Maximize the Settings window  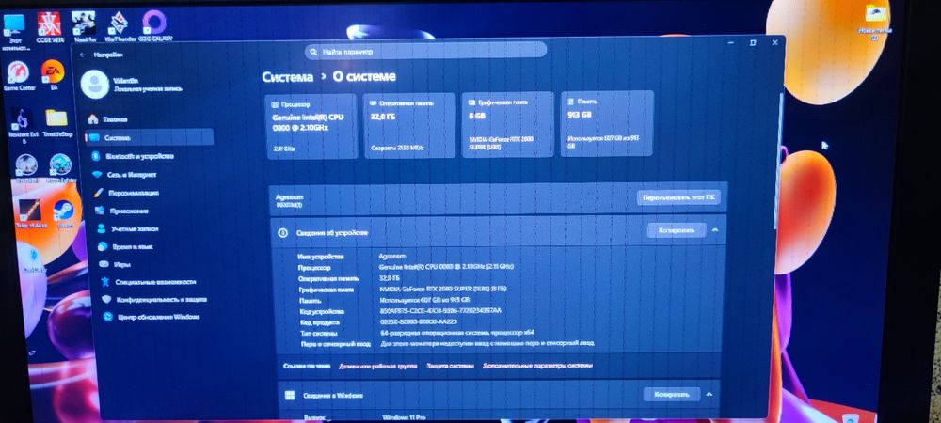pos(753,42)
